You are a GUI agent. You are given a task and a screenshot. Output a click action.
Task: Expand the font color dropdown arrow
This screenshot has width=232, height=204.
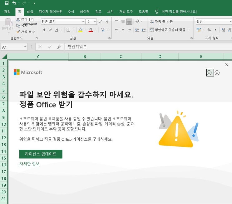(x=96, y=30)
